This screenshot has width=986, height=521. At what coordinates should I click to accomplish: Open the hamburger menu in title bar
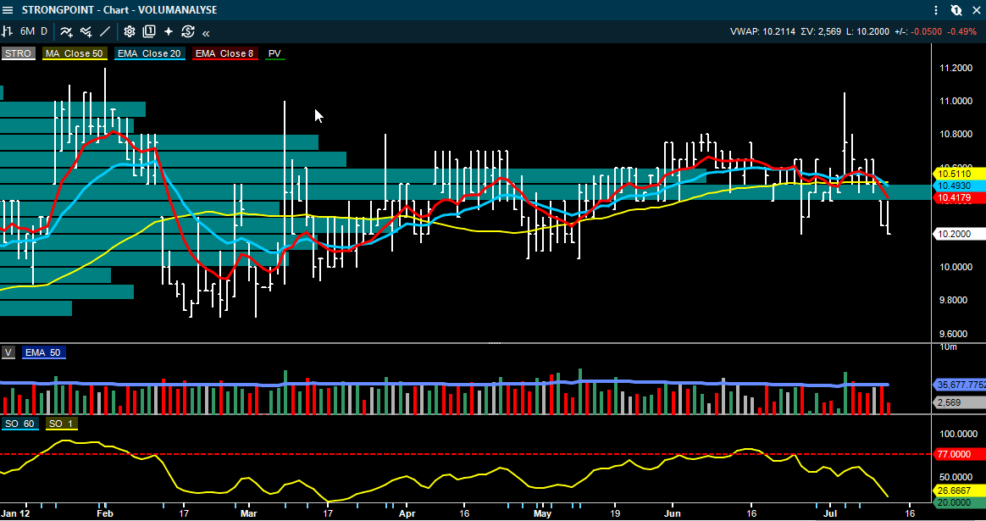8,10
